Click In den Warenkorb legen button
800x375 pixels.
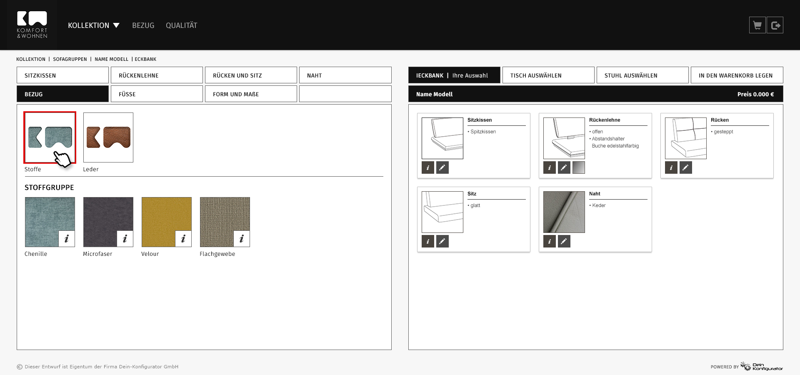[x=737, y=75]
